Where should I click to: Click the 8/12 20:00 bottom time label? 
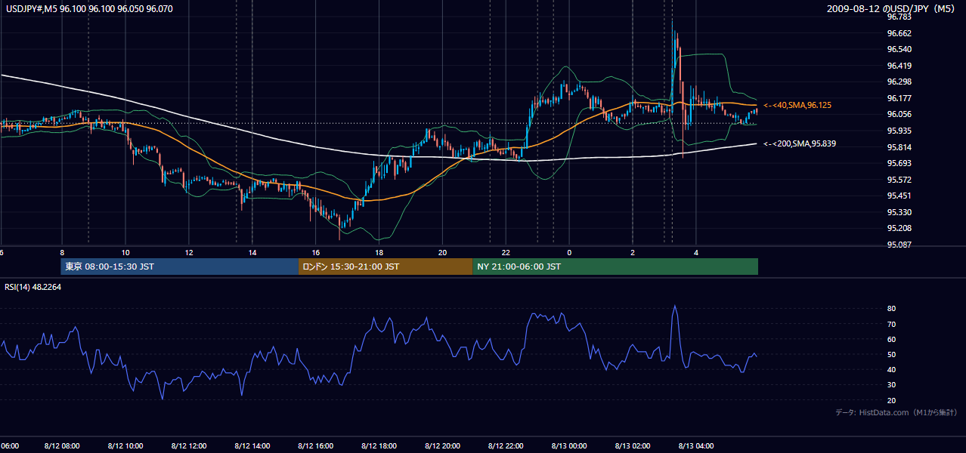443,445
